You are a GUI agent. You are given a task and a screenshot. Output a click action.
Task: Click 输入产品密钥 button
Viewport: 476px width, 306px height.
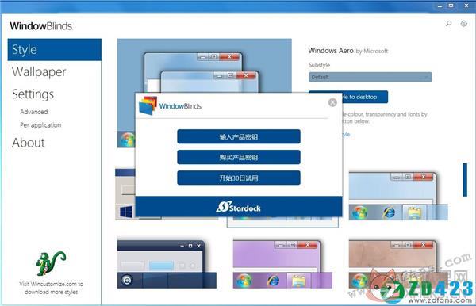[239, 136]
